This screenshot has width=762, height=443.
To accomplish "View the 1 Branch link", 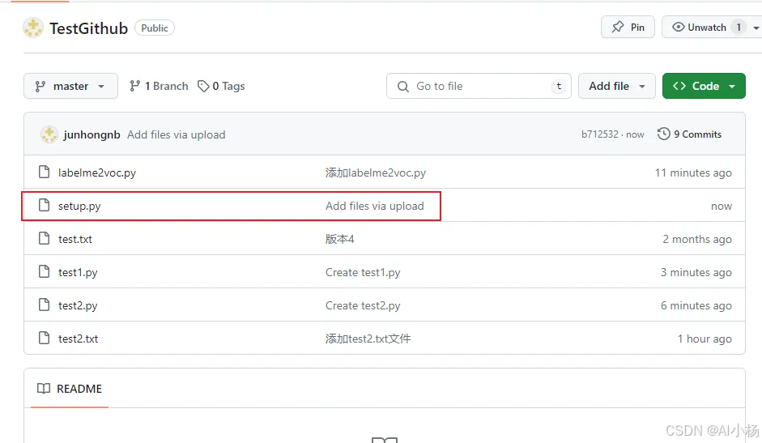I will tap(159, 86).
